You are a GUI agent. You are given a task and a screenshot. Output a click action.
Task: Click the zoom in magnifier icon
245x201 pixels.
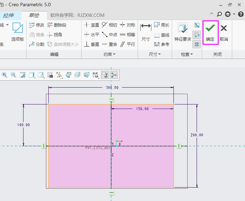(4, 75)
